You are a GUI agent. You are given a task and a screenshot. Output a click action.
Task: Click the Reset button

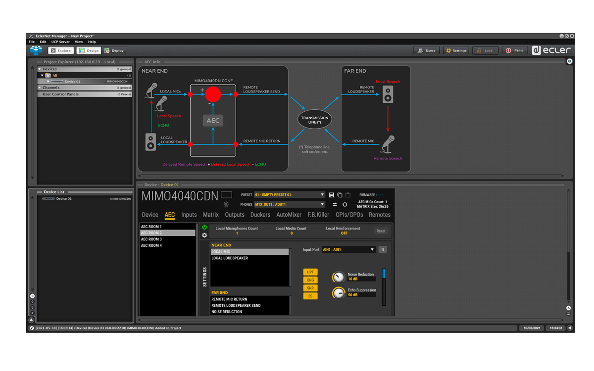381,231
